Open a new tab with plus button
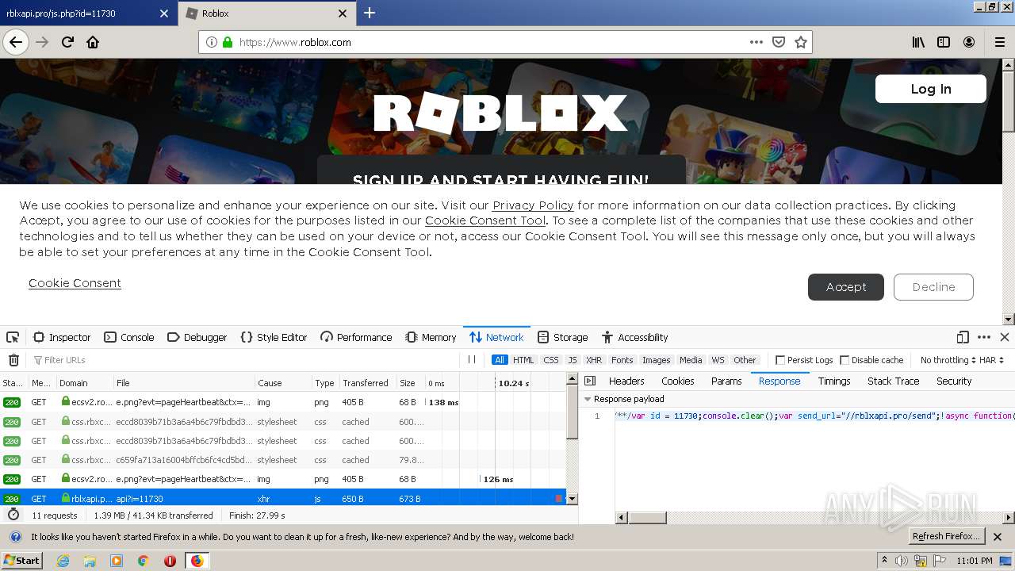1015x571 pixels. (x=370, y=13)
